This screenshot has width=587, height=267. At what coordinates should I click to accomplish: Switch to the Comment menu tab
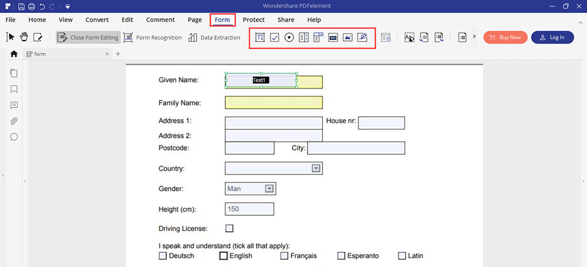pos(160,19)
